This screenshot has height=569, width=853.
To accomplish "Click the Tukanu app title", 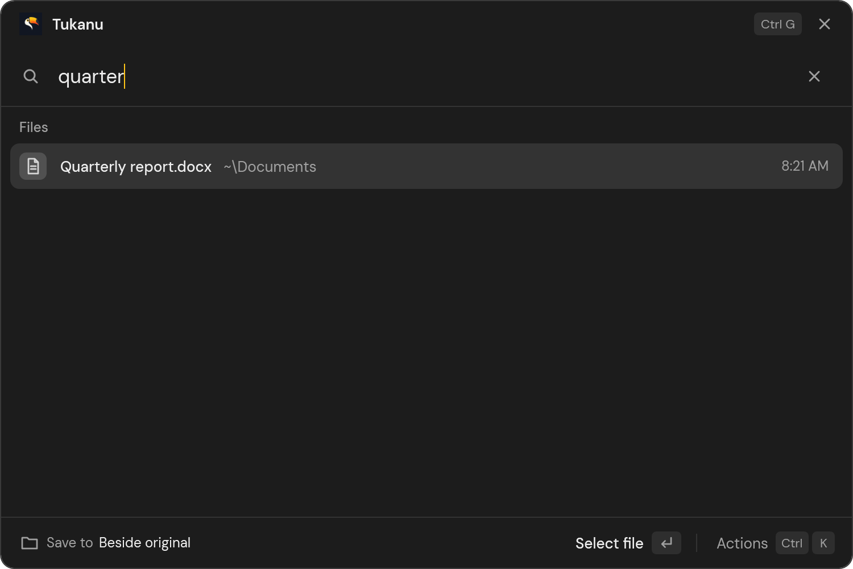I will click(78, 24).
